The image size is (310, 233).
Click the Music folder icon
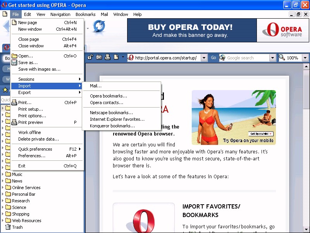pyautogui.click(x=8, y=174)
